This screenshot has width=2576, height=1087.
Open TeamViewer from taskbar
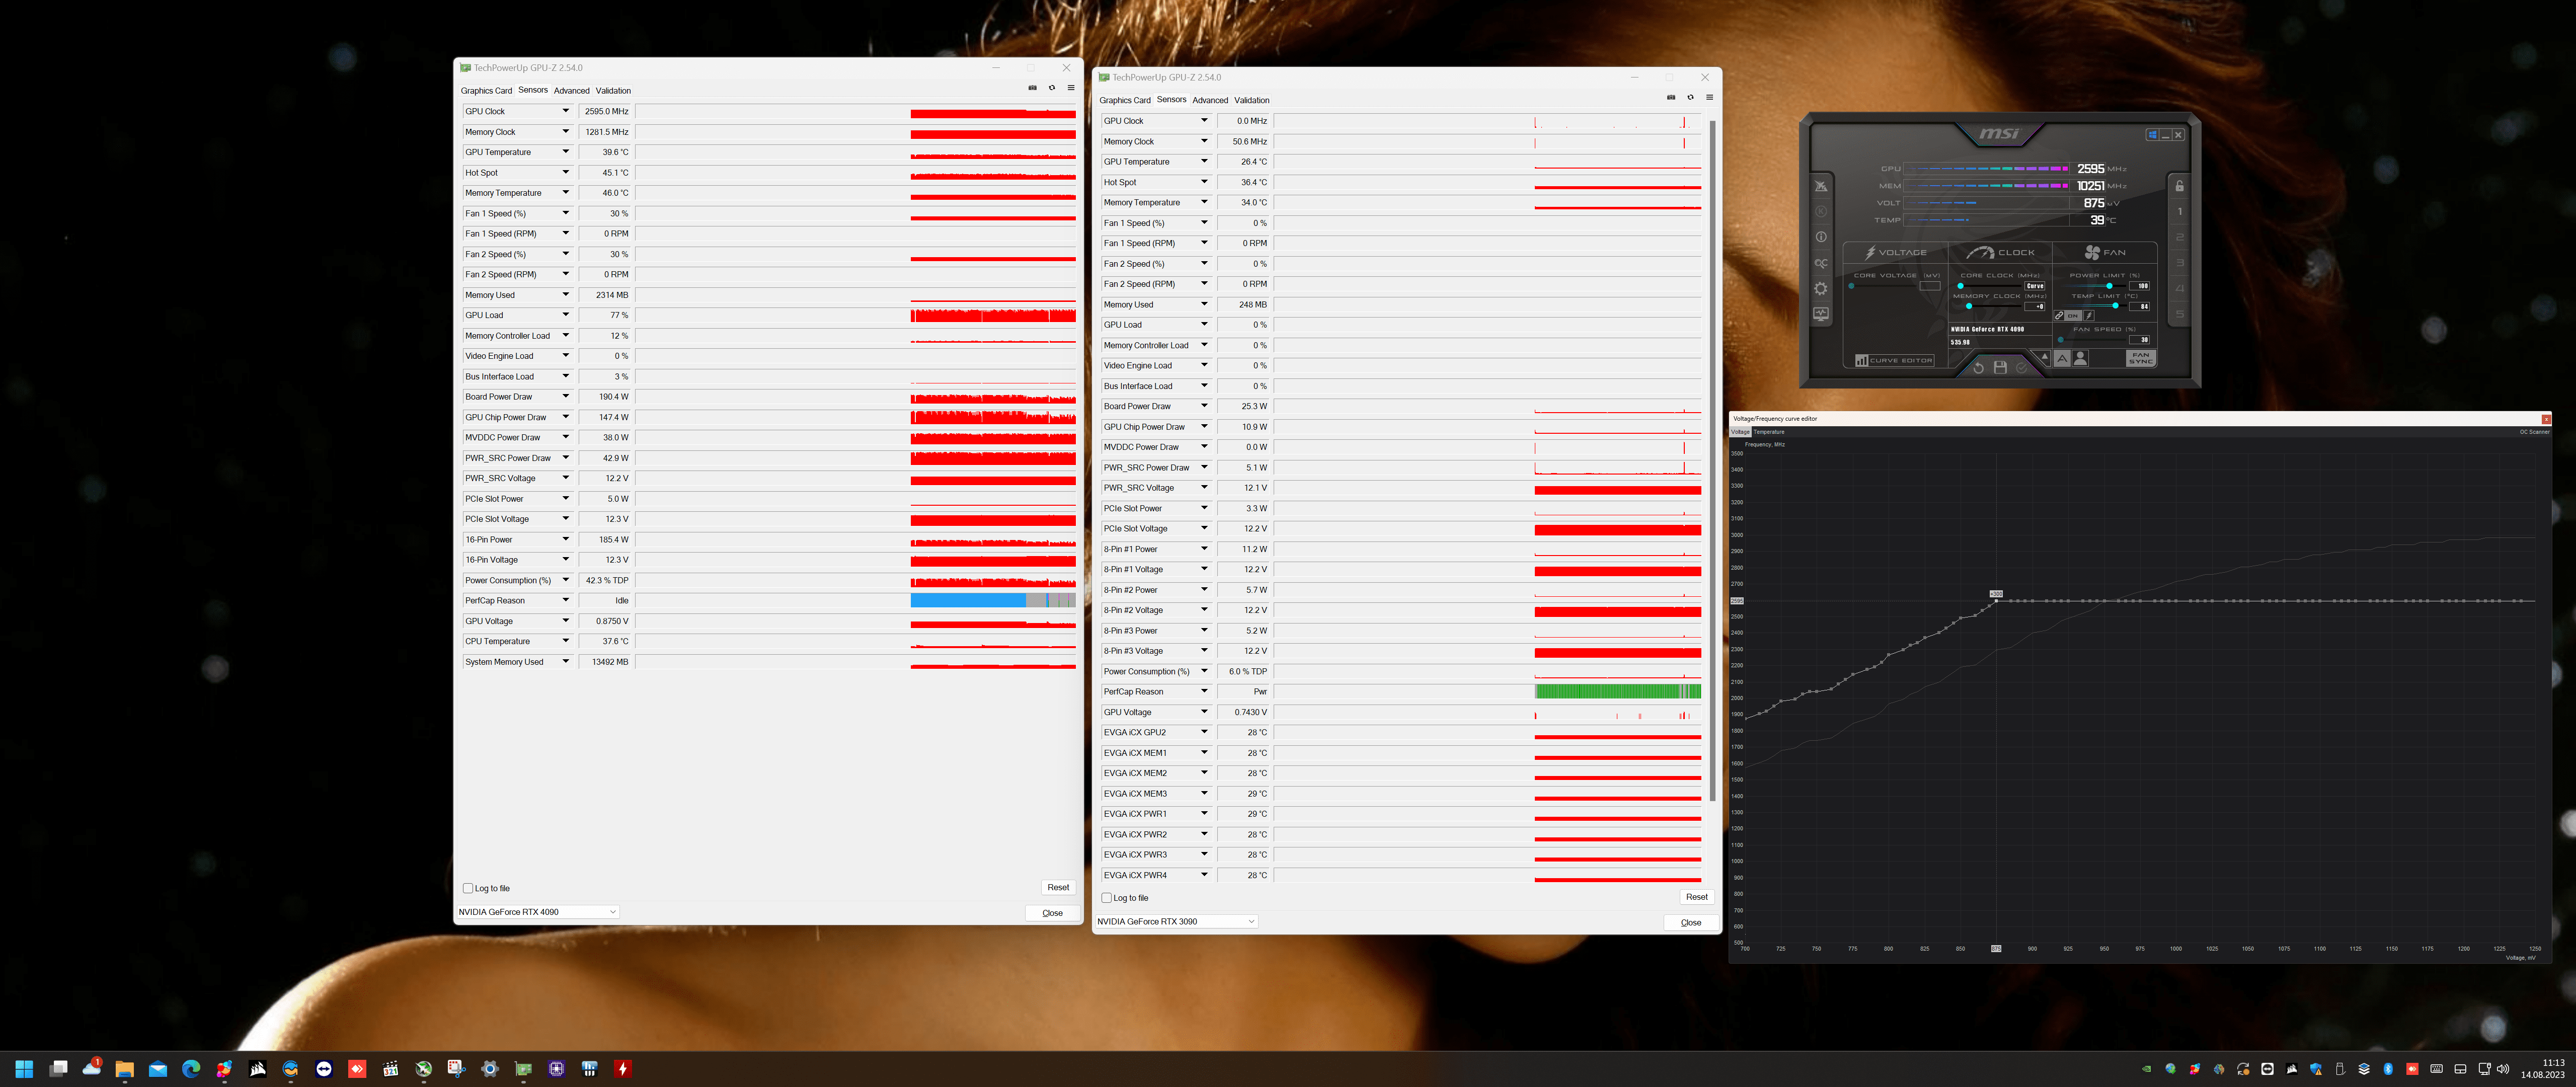(324, 1068)
